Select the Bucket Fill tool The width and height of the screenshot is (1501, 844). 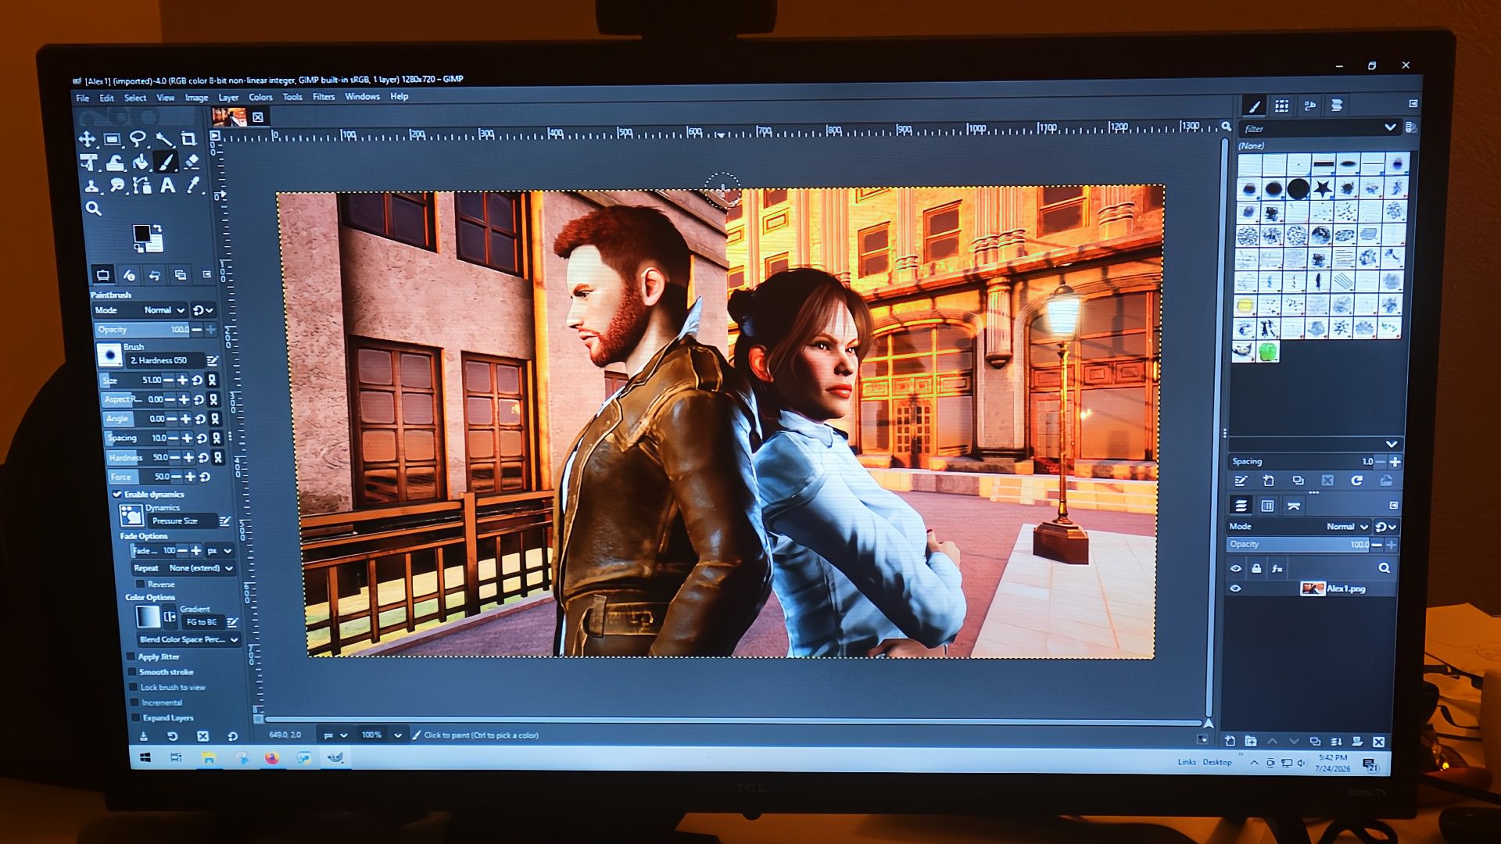tap(141, 163)
